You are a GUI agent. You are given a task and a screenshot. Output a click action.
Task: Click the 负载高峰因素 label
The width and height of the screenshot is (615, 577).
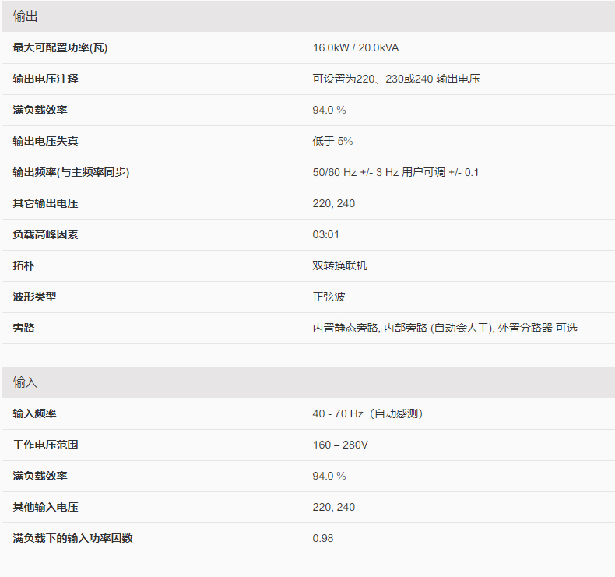point(45,234)
